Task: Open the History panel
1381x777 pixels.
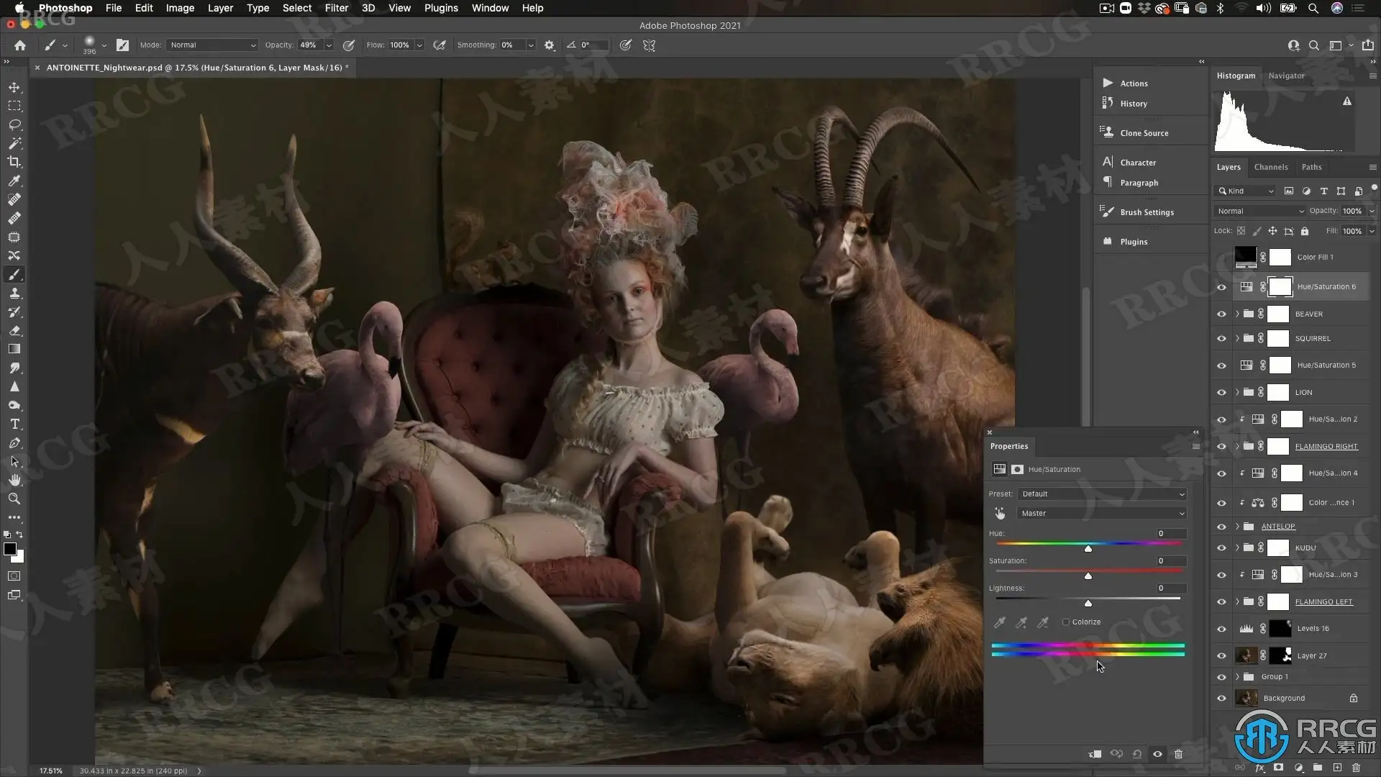Action: [x=1133, y=104]
